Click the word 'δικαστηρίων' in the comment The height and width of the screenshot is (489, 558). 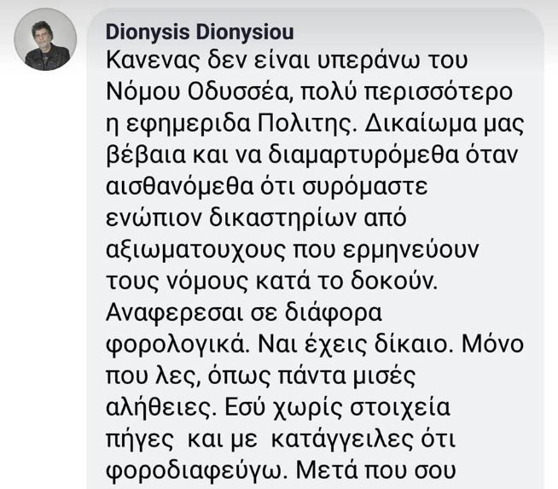(282, 218)
